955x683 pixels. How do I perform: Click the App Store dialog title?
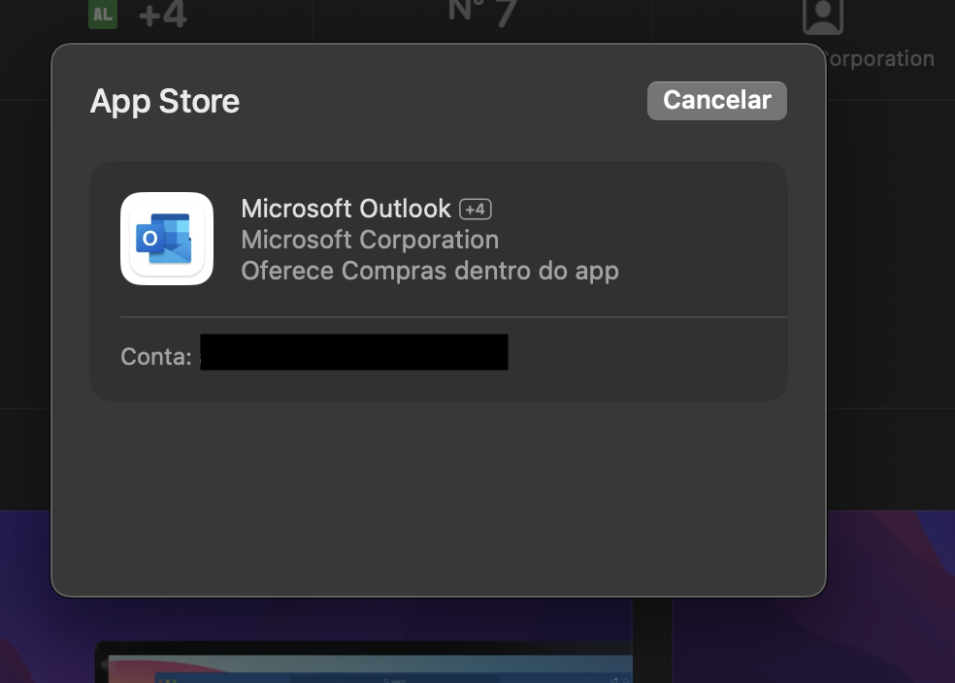tap(165, 102)
